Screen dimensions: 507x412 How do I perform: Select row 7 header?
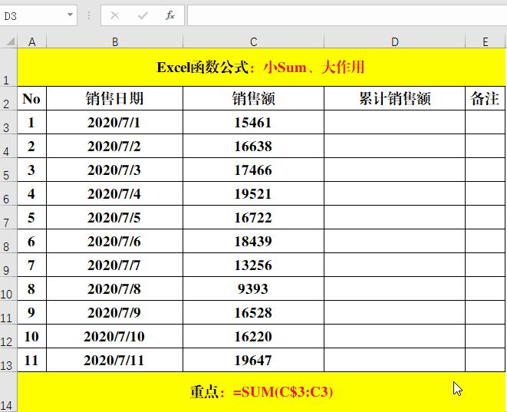click(x=8, y=217)
